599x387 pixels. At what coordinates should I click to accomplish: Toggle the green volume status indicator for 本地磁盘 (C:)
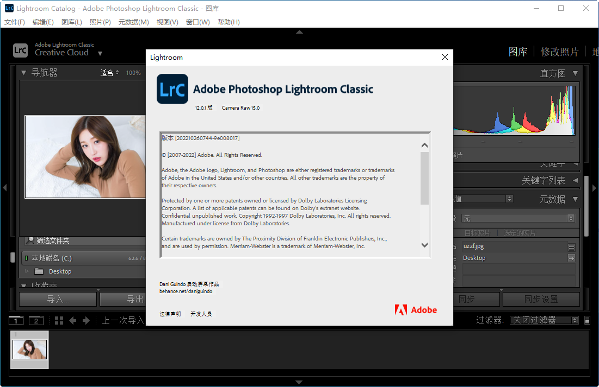[x=26, y=258]
